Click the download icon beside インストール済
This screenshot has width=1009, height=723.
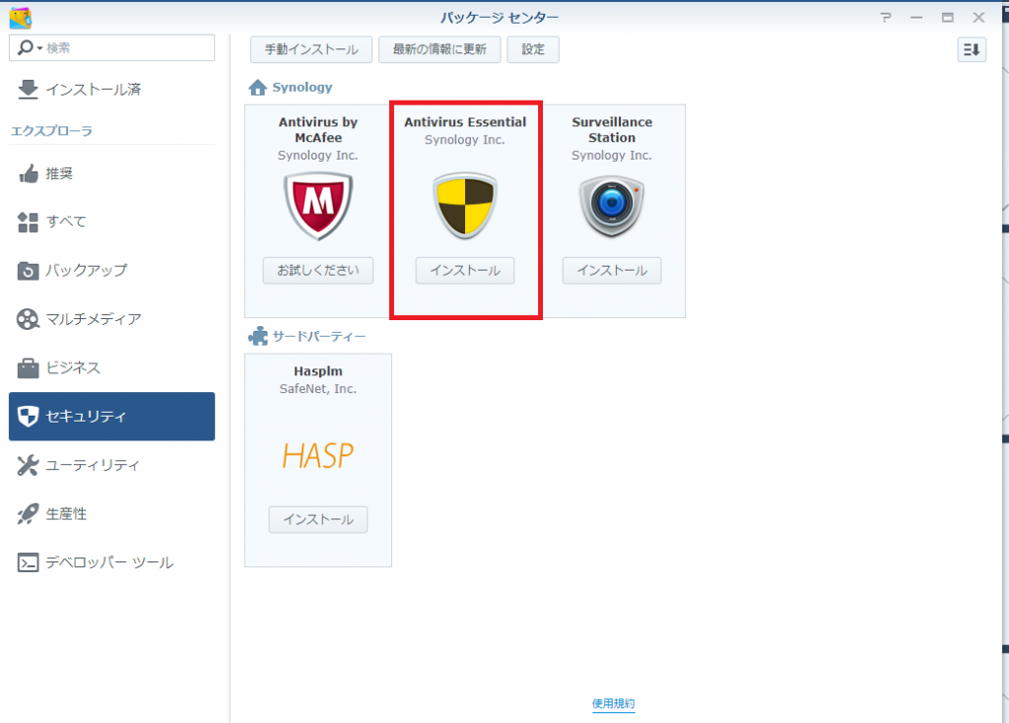(x=28, y=90)
